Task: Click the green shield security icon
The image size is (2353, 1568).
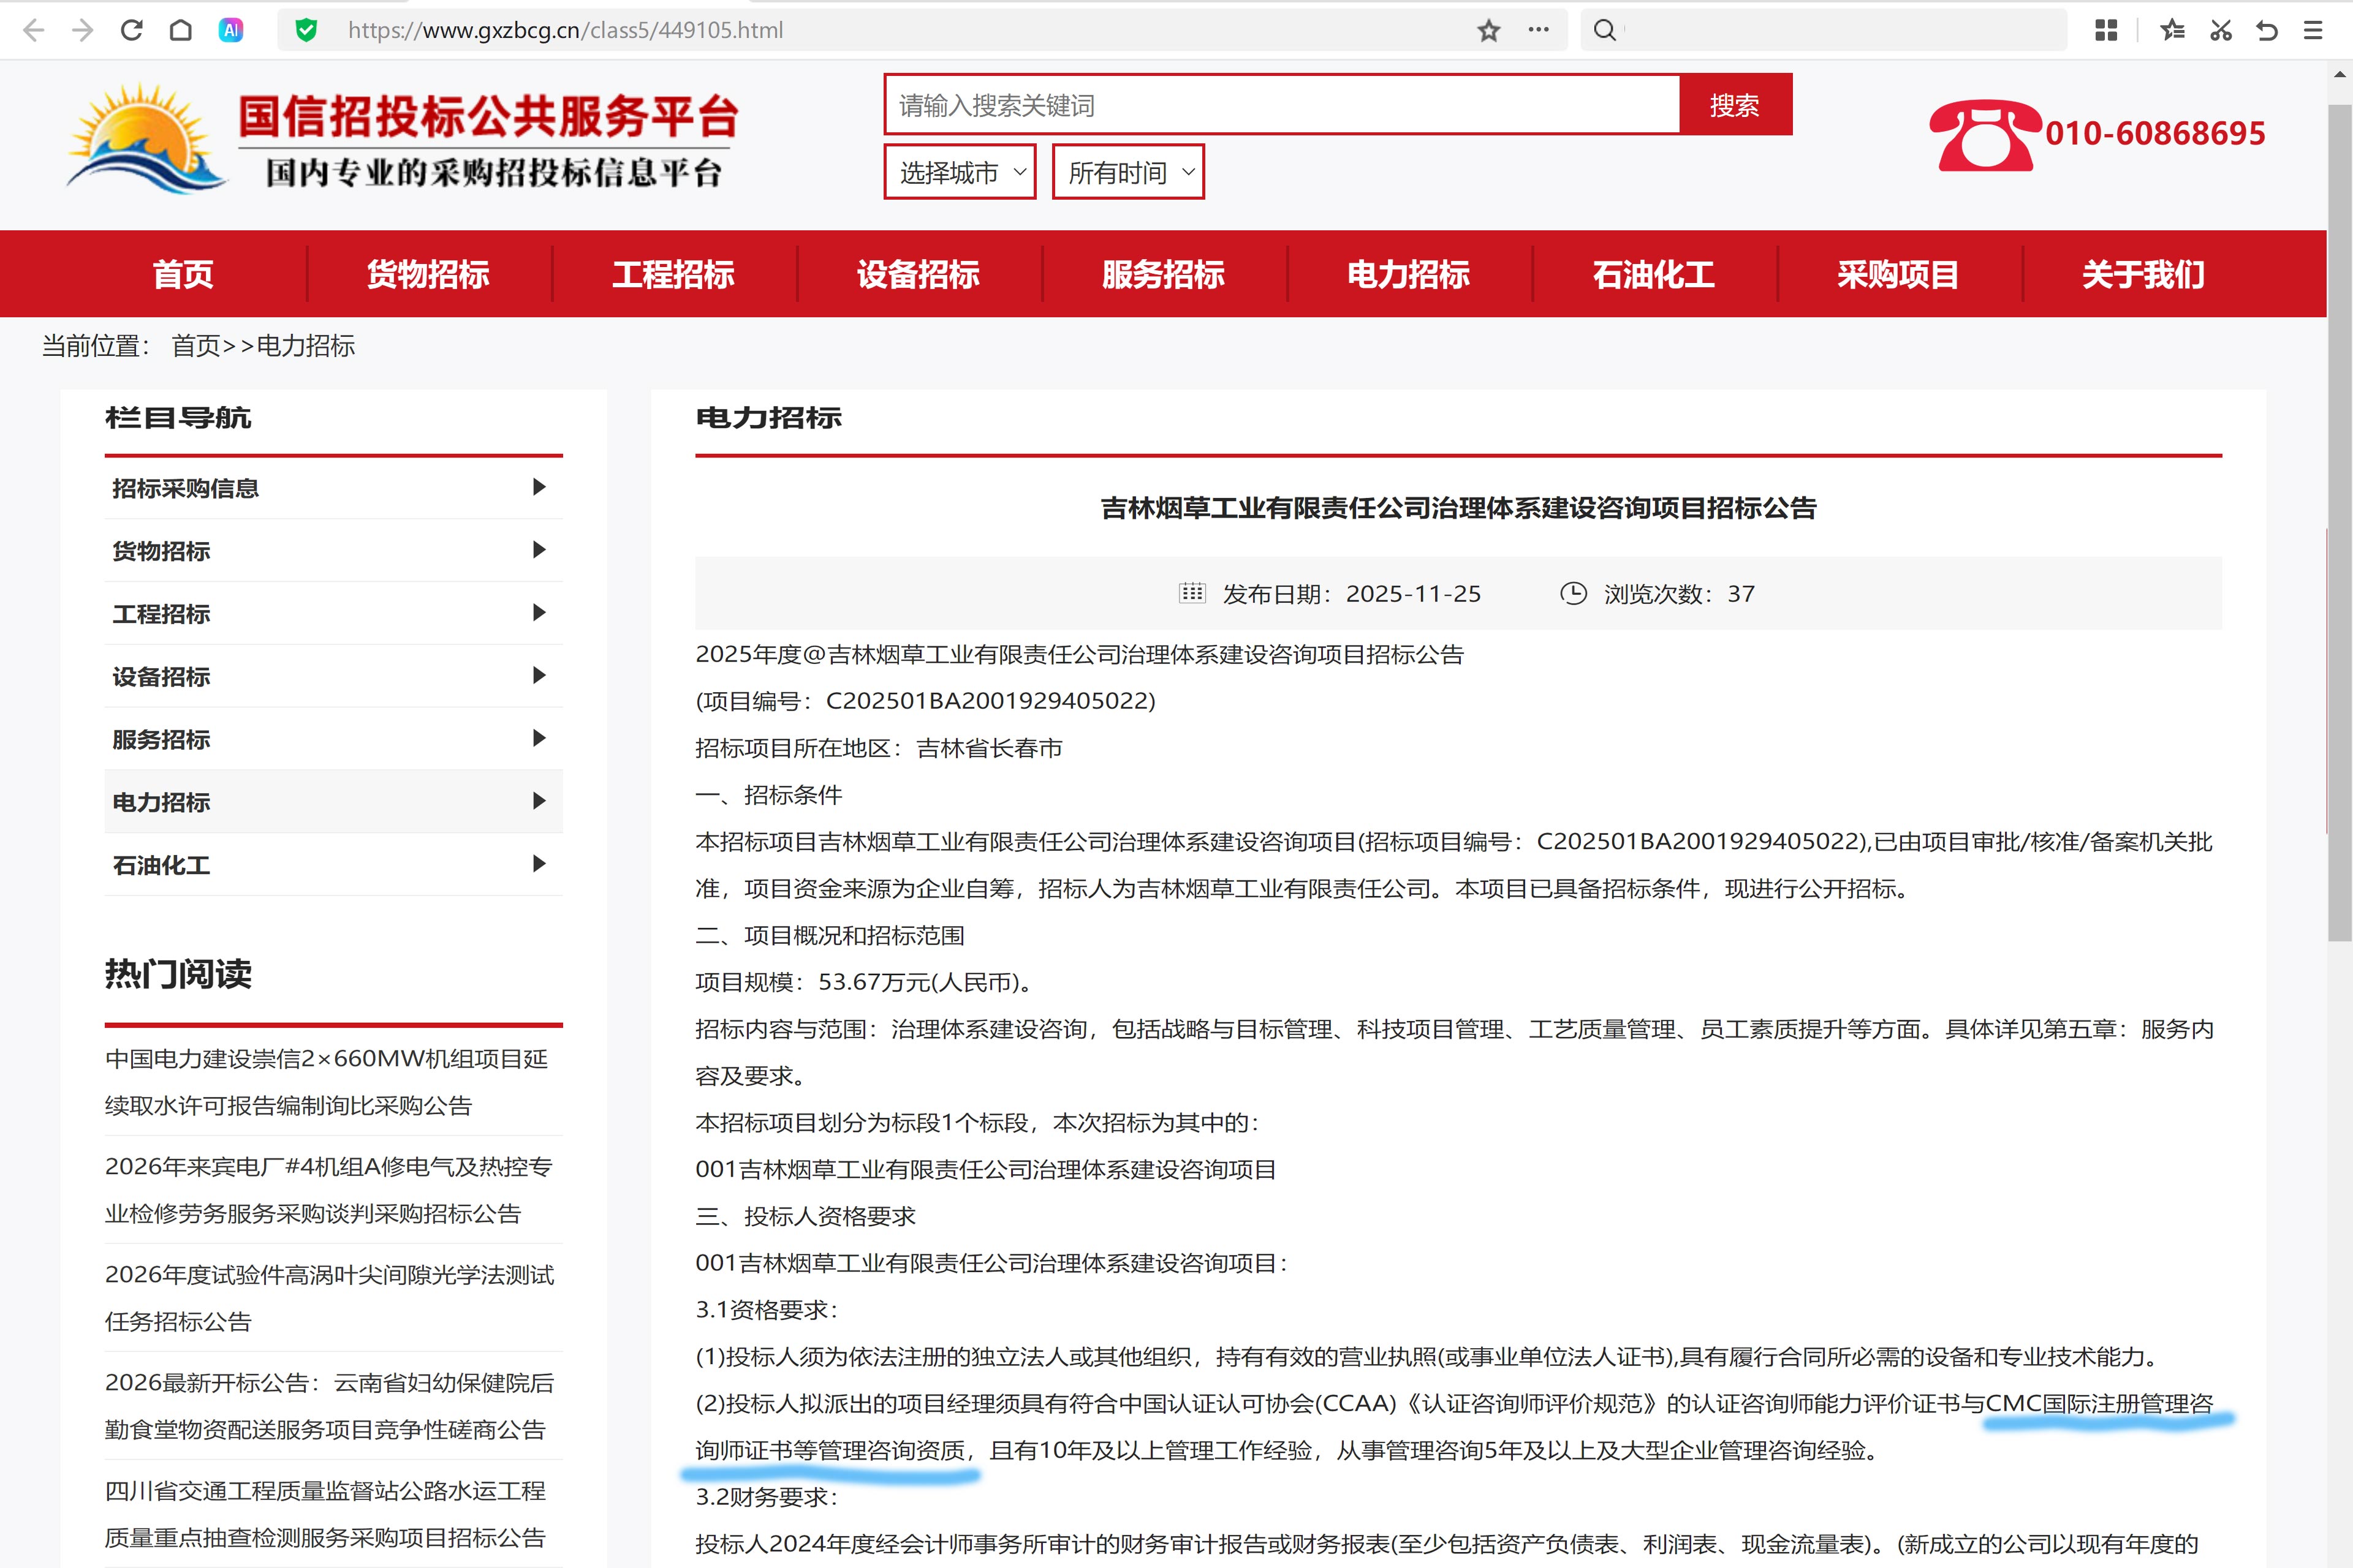Action: pos(306,30)
